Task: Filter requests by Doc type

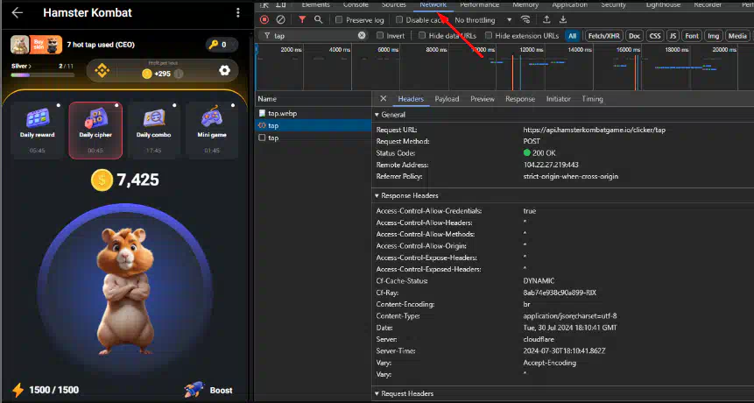Action: (x=635, y=36)
